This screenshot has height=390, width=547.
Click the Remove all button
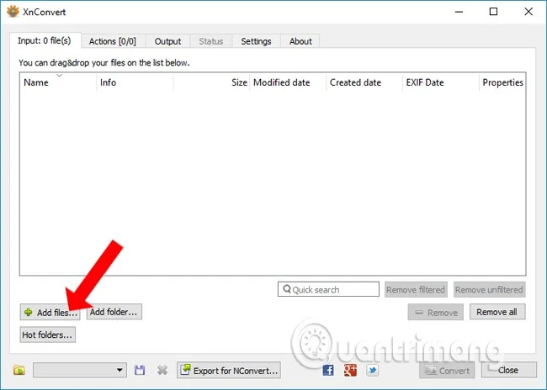497,312
